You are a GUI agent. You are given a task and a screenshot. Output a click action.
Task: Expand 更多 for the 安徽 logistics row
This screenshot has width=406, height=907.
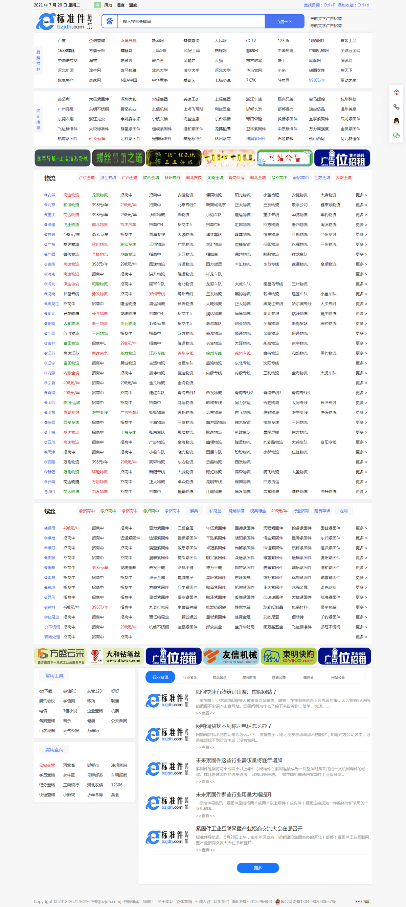point(361,195)
